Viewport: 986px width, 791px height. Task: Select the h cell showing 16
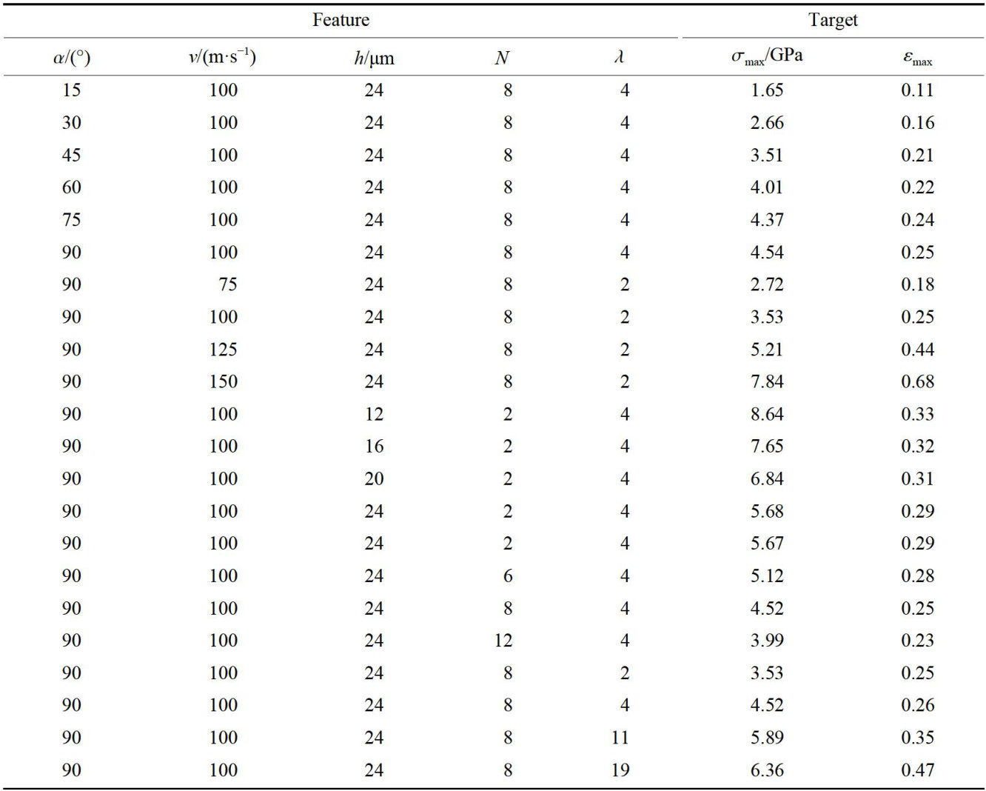[374, 447]
